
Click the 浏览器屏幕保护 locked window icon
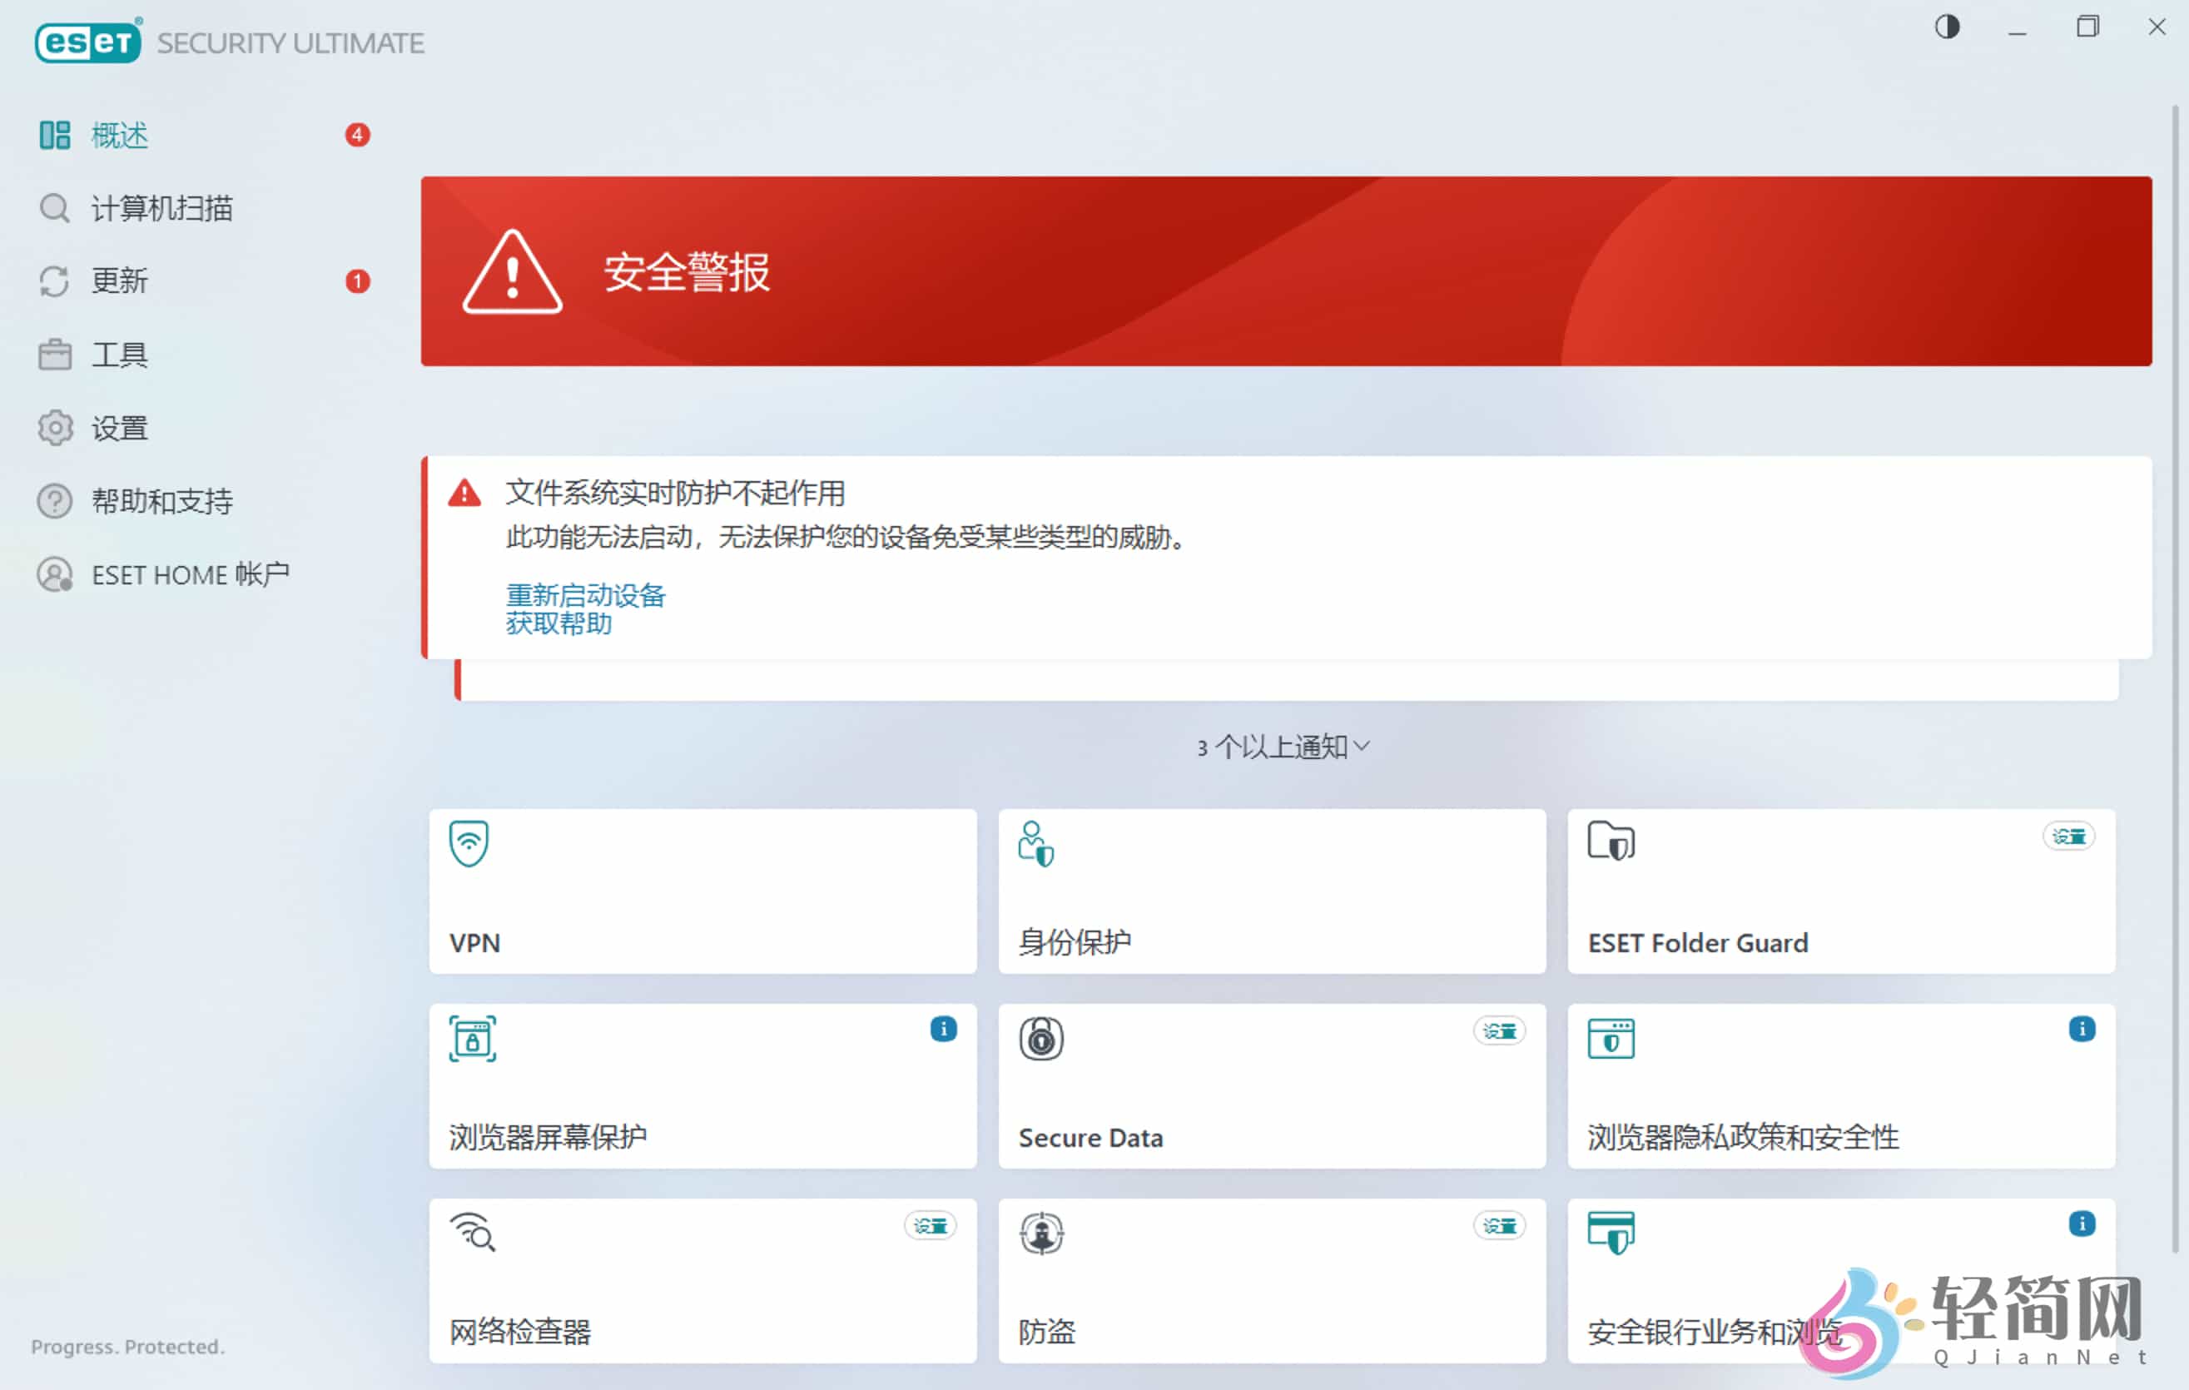click(x=472, y=1039)
